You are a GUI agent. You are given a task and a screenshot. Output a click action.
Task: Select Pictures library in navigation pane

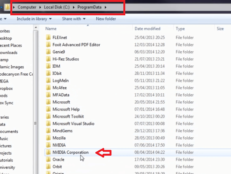click(x=6, y=146)
